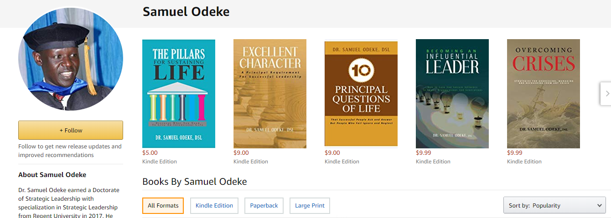Screen dimensions: 611x218
Task: Click the About Samuel Odeke heading
Action: [52, 175]
